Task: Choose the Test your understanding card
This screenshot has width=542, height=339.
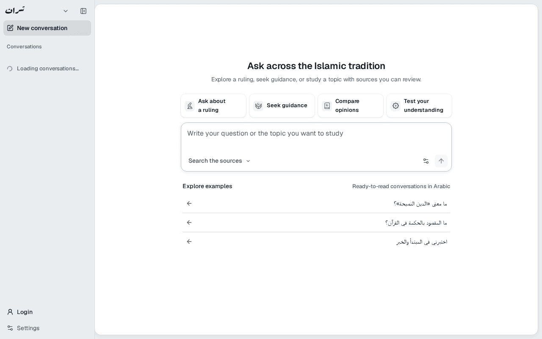Action: 419,106
